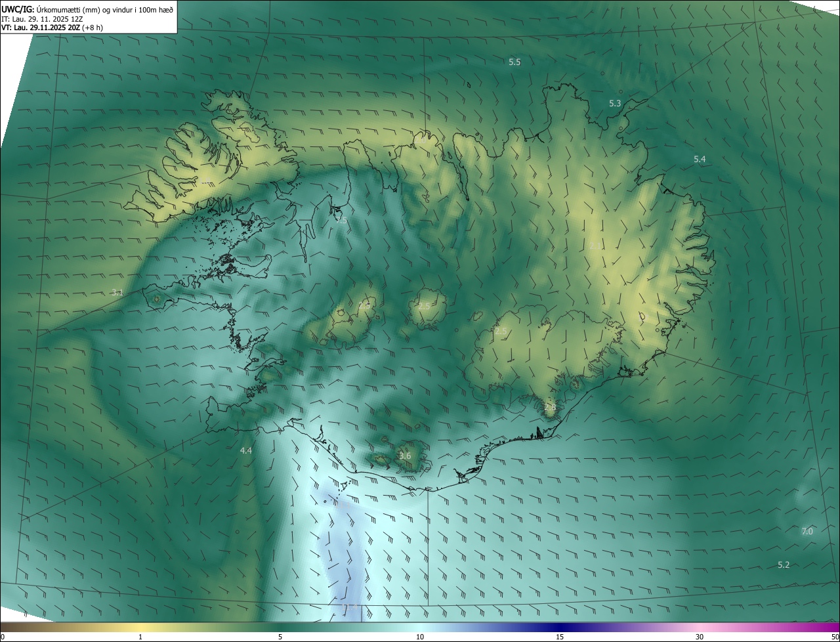Click the 50 tick label on the color scale
Image resolution: width=840 pixels, height=642 pixels.
(835, 637)
